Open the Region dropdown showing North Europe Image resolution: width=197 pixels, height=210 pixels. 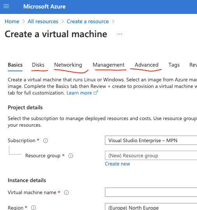(151, 207)
